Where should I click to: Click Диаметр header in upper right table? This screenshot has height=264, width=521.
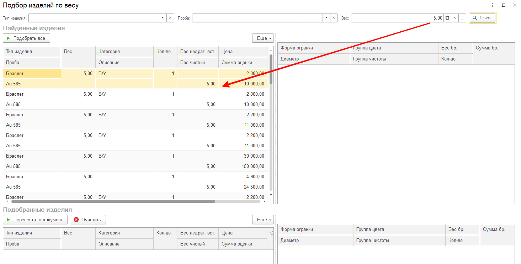pos(314,59)
